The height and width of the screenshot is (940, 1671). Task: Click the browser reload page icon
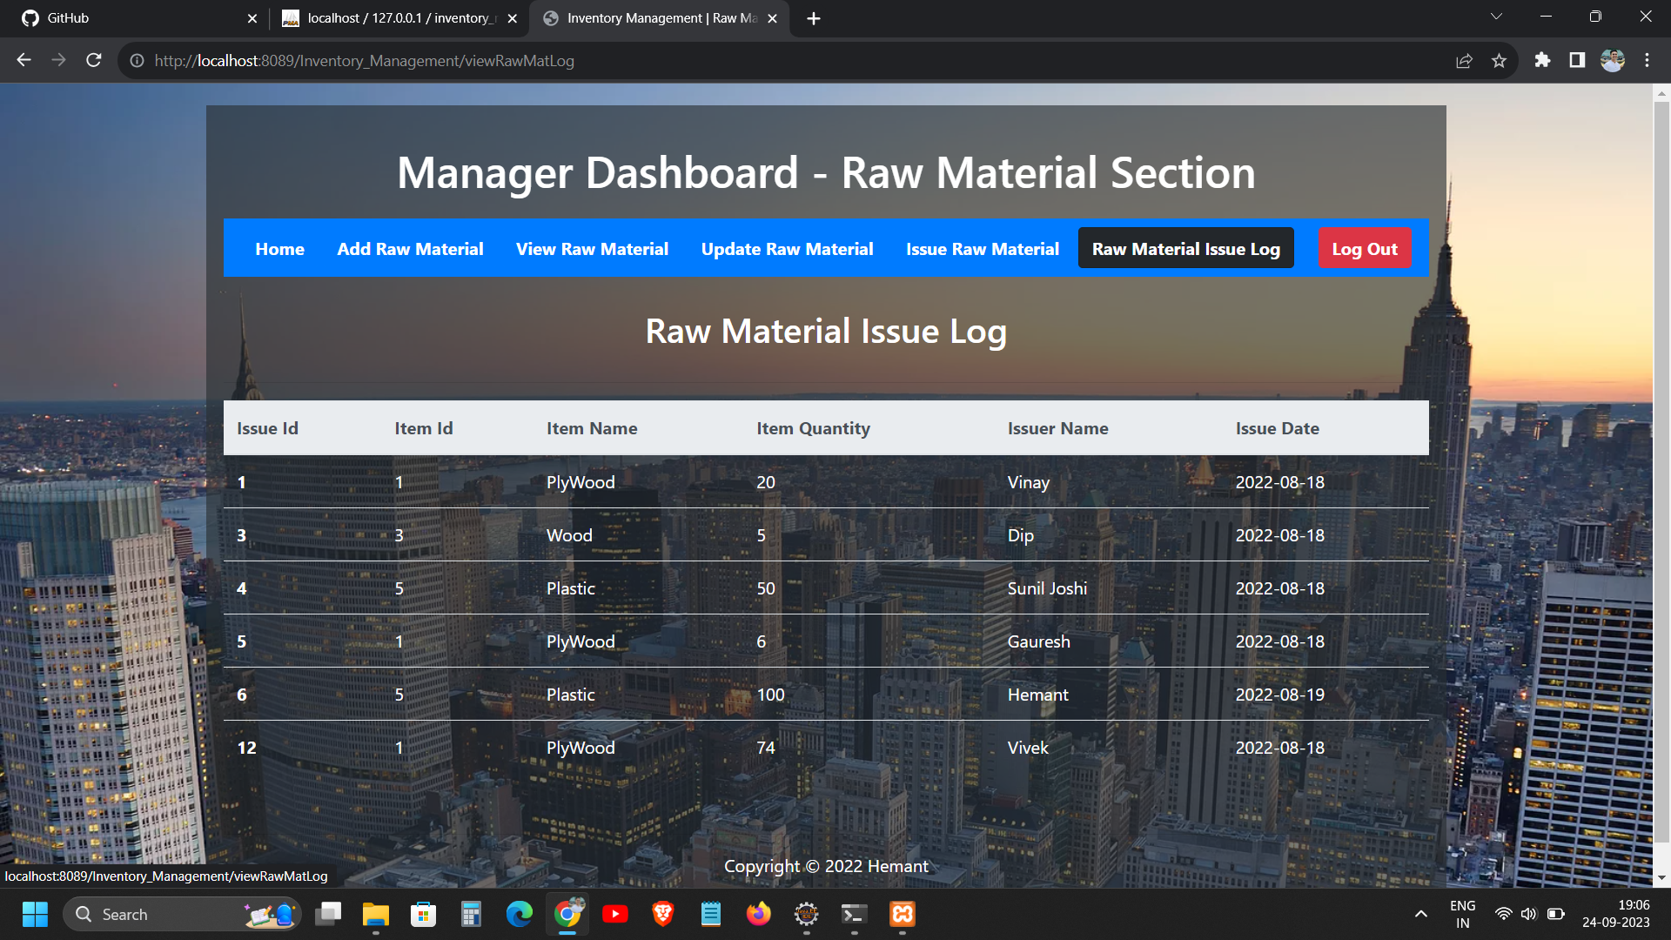pyautogui.click(x=97, y=61)
